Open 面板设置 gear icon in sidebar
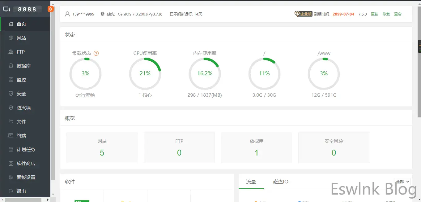Screen dimensions: 421x202 [x=11, y=177]
